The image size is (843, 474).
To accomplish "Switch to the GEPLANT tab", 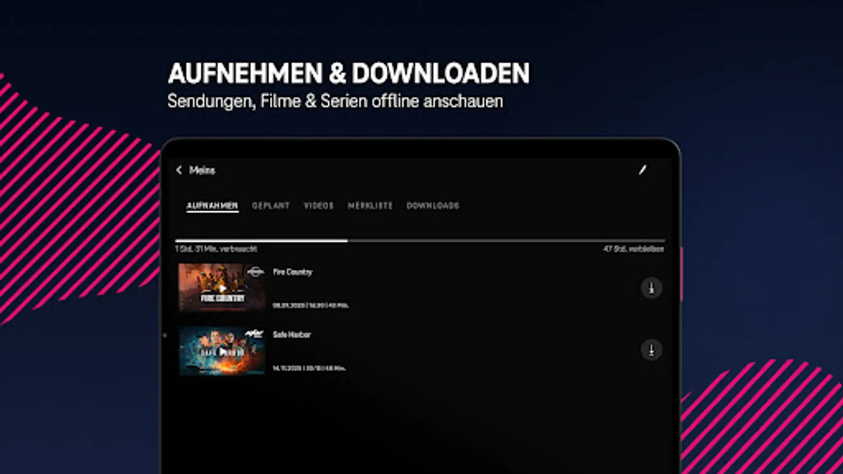I will click(271, 206).
